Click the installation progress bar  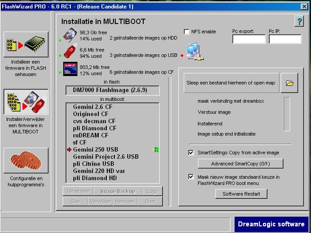click(287, 114)
